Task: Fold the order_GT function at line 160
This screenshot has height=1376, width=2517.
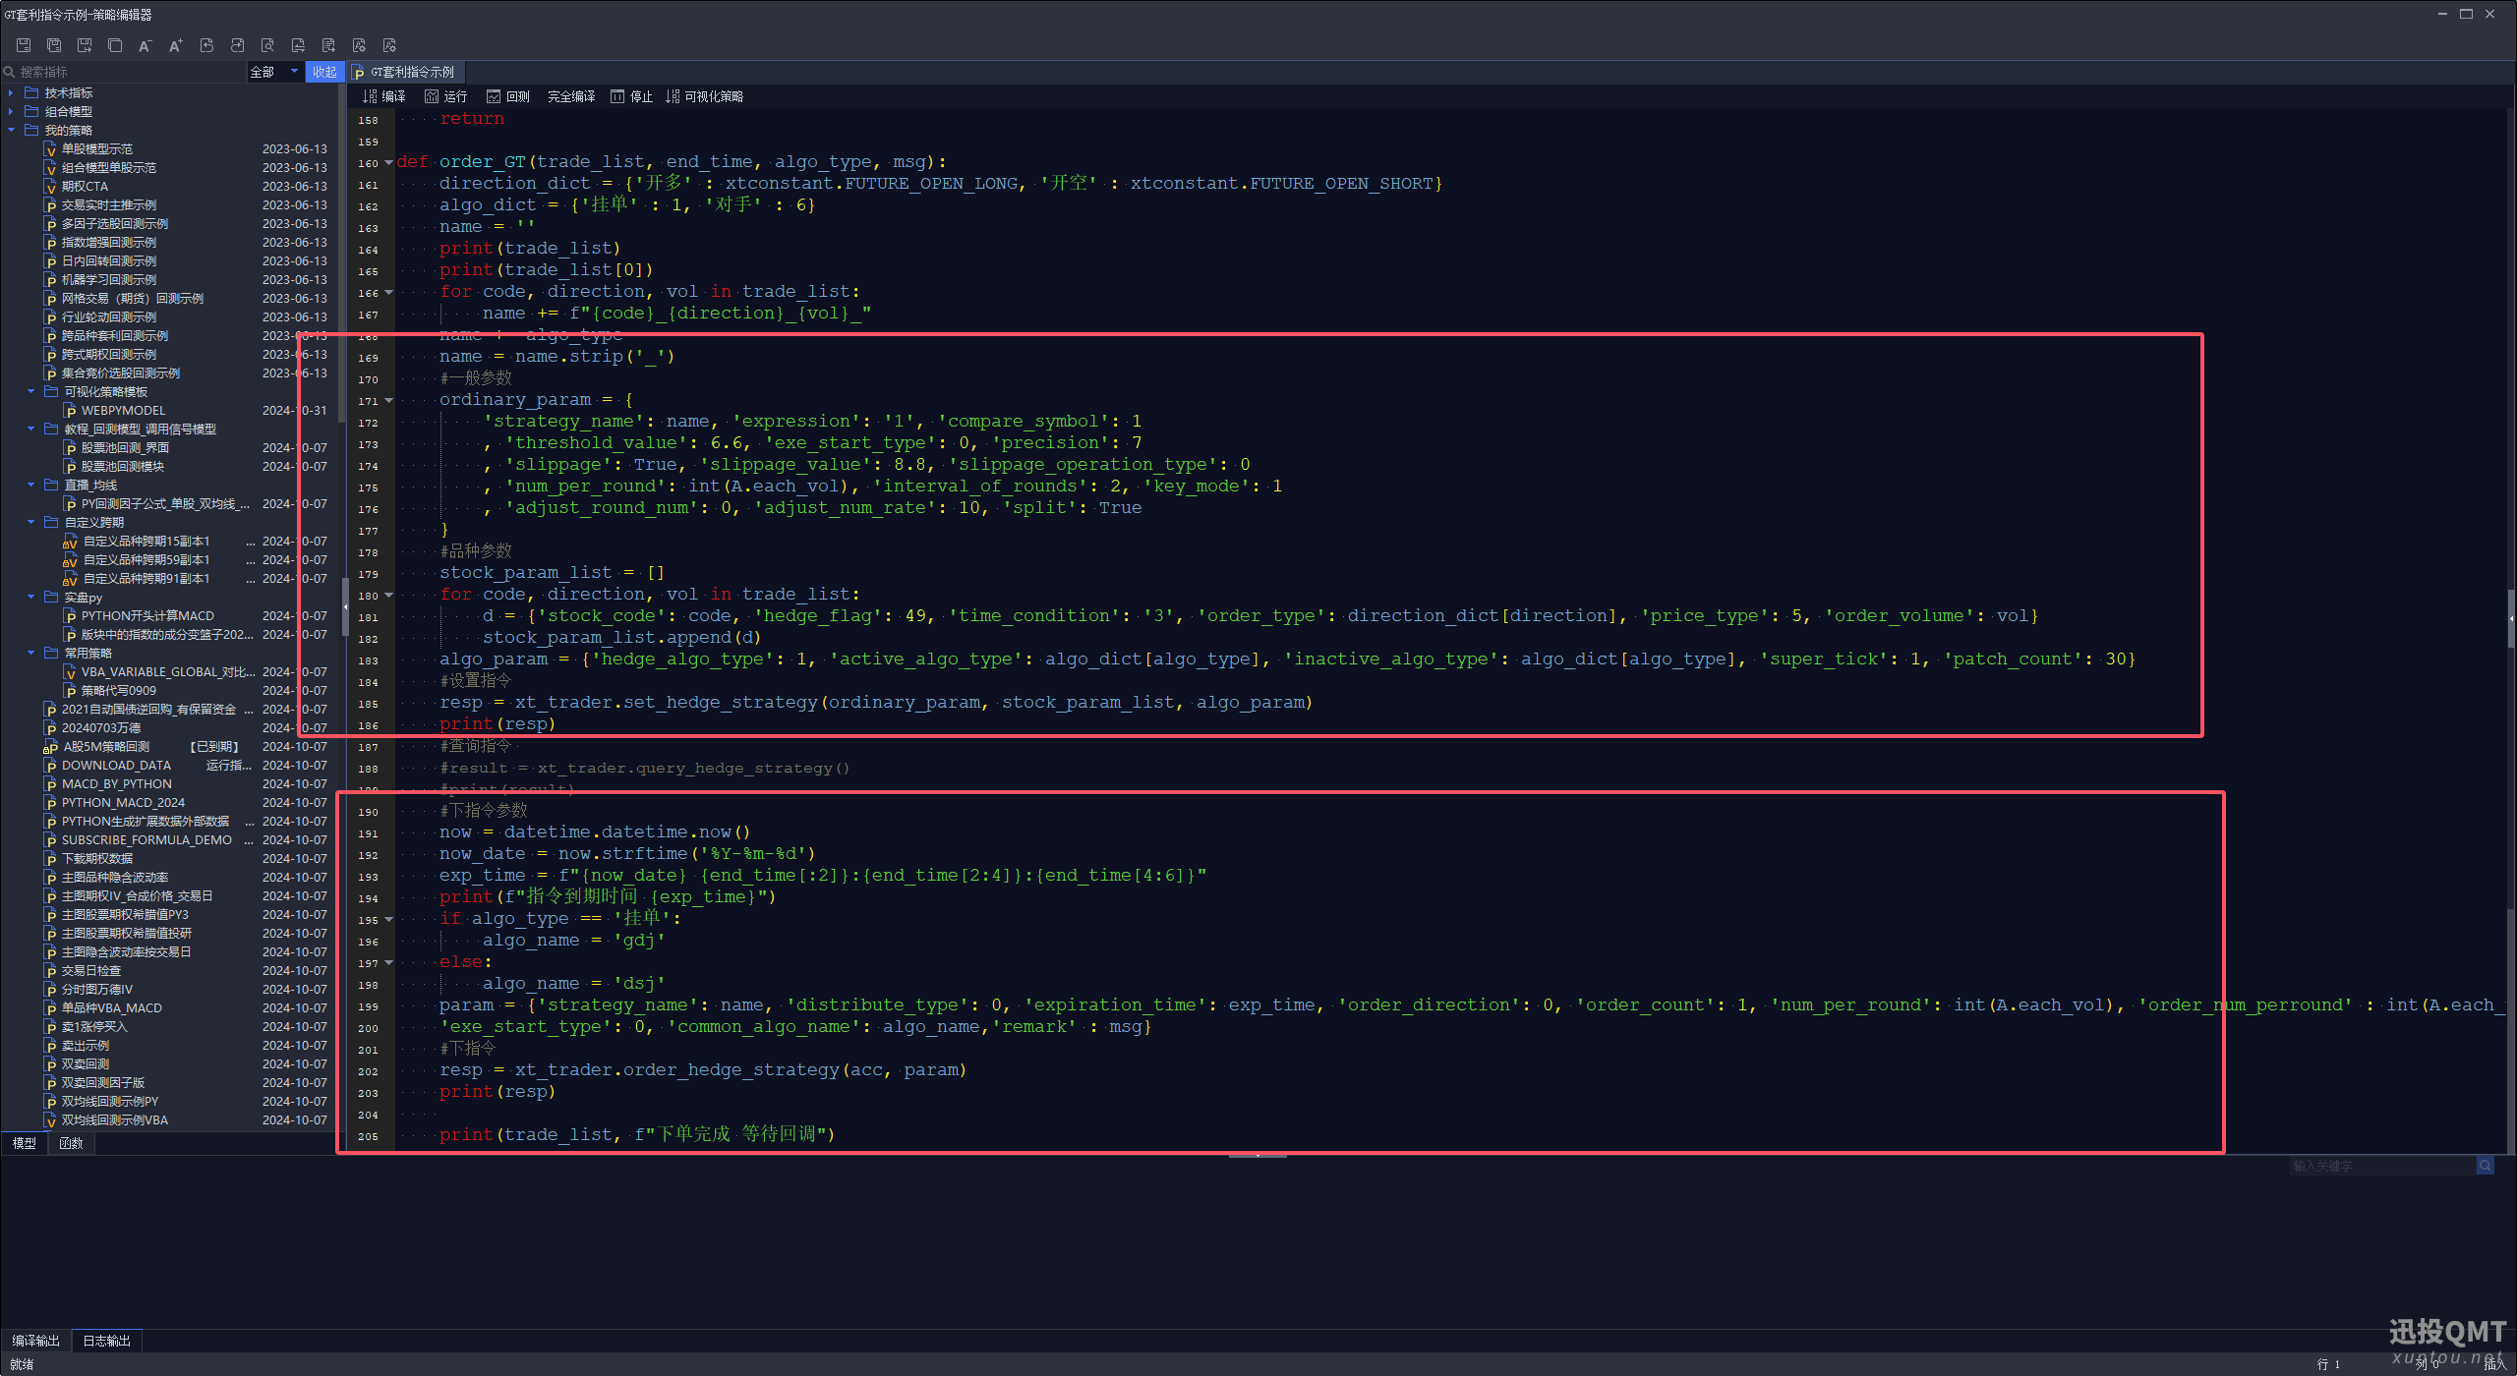Action: [388, 163]
